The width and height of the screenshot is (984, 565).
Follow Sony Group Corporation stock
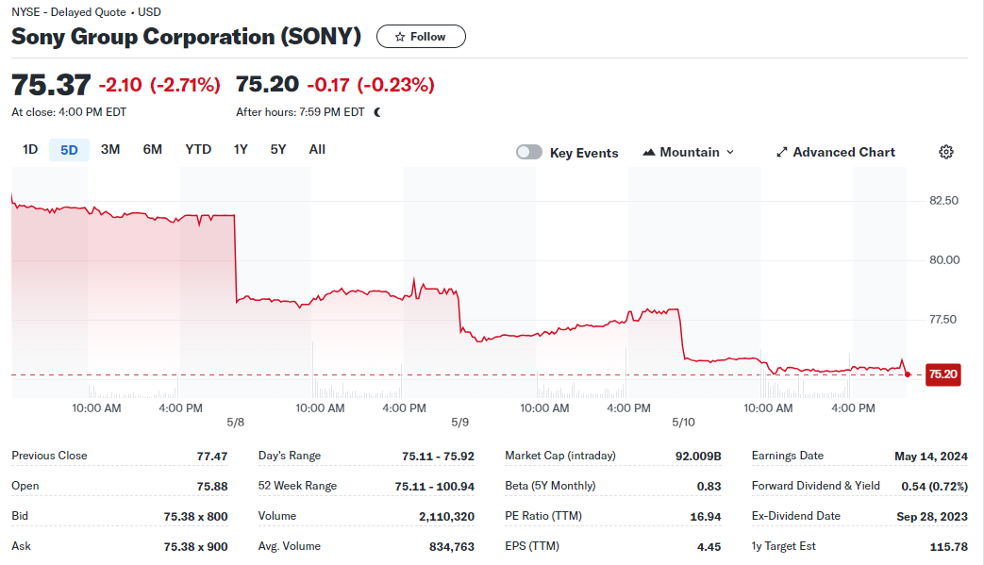[x=421, y=37]
